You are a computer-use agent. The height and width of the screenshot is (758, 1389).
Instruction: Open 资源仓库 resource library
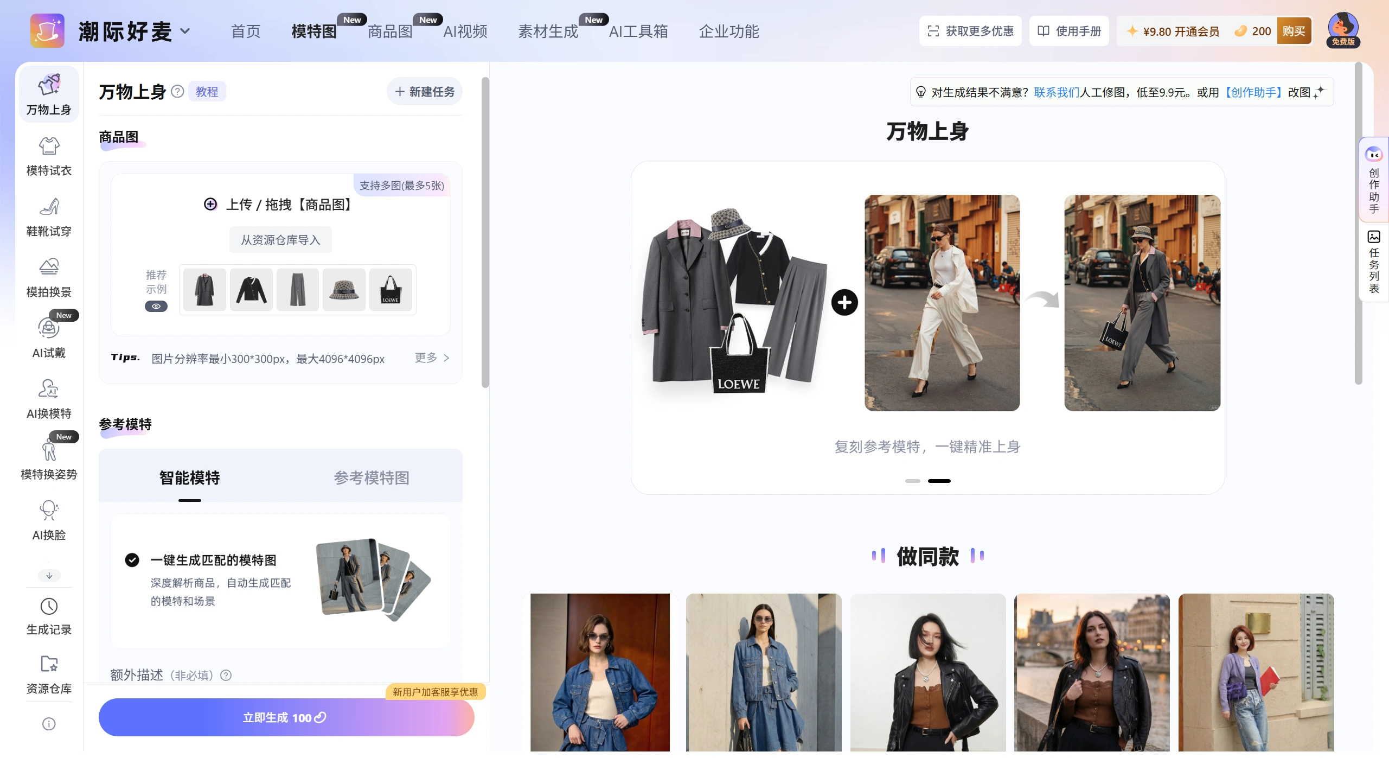click(49, 675)
